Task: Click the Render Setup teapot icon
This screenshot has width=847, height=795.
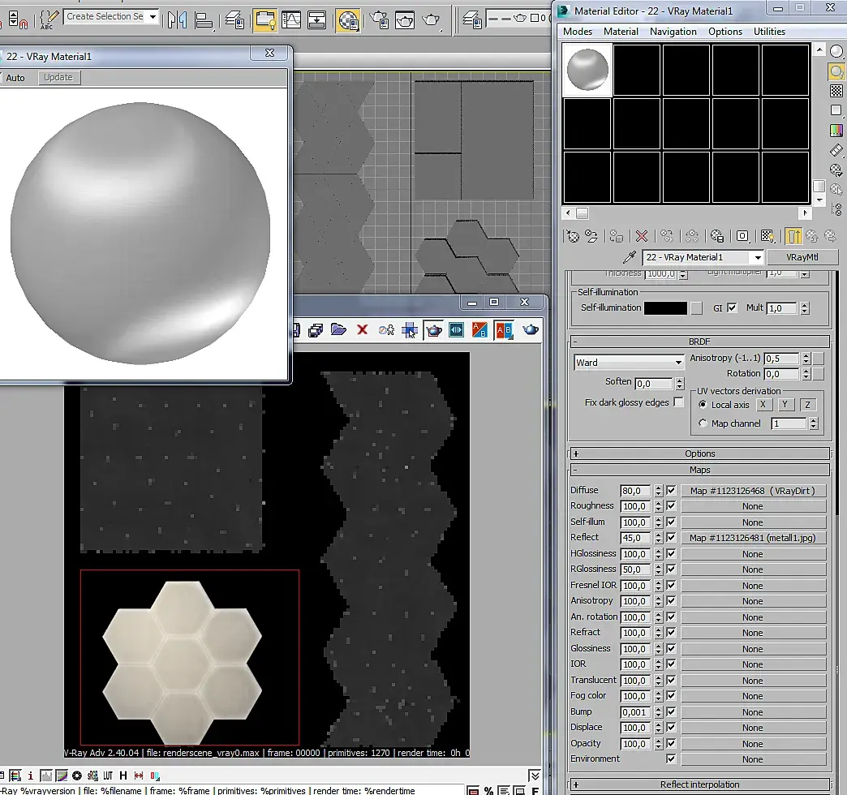Action: [377, 19]
